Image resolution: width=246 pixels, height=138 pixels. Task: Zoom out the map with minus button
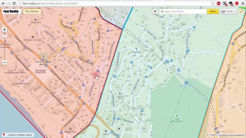click(4, 62)
